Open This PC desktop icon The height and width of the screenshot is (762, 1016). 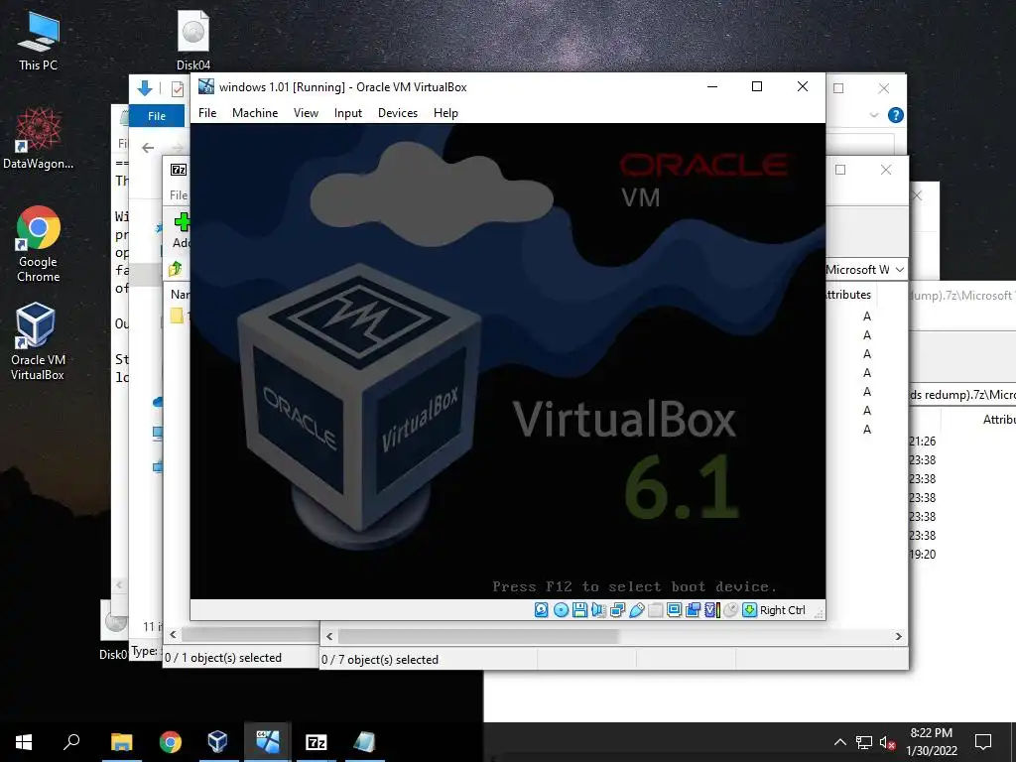tap(39, 40)
